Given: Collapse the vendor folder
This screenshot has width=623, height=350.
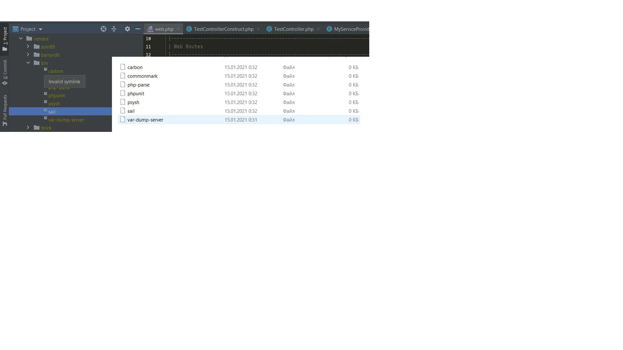Looking at the screenshot, I should tap(21, 39).
